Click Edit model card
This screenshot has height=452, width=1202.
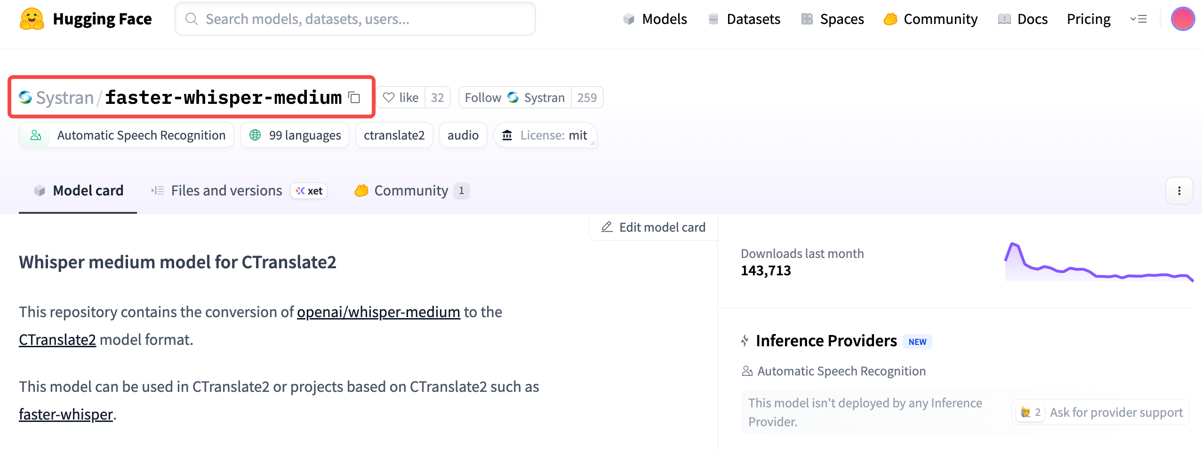[653, 227]
